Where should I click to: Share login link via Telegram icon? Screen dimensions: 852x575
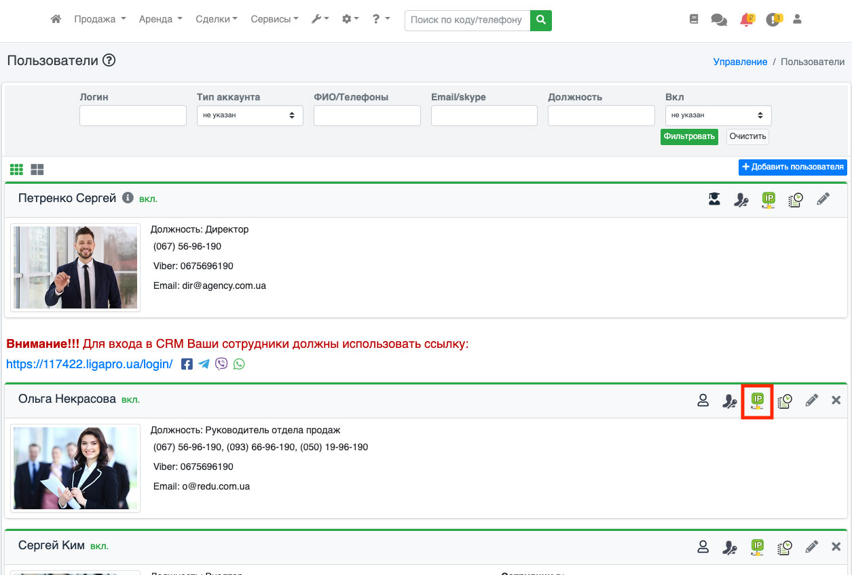204,364
